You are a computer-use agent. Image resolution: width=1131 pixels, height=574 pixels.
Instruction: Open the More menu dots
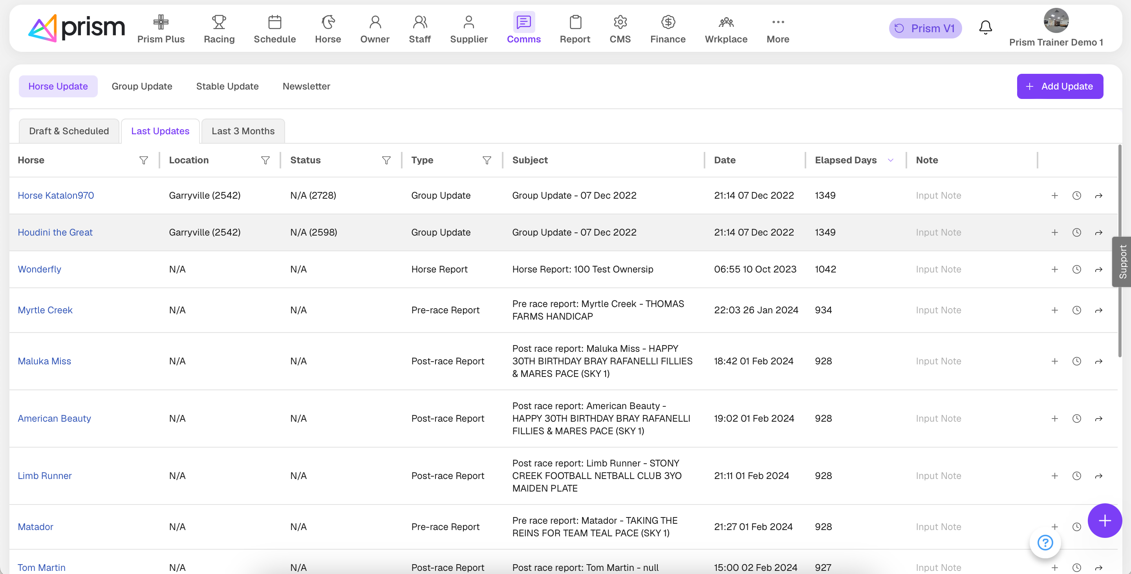click(x=778, y=22)
